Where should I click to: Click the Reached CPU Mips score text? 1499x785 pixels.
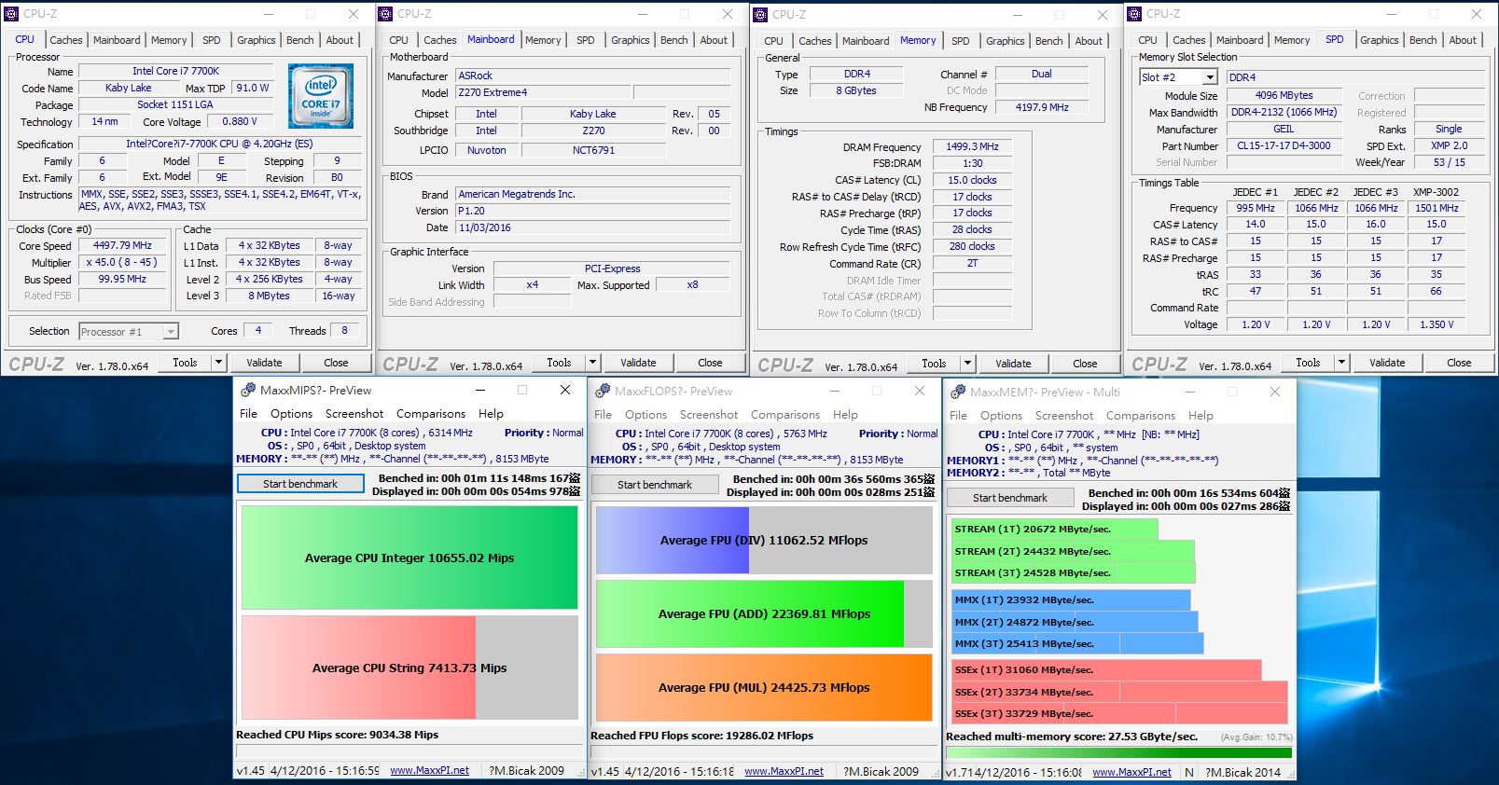(337, 735)
